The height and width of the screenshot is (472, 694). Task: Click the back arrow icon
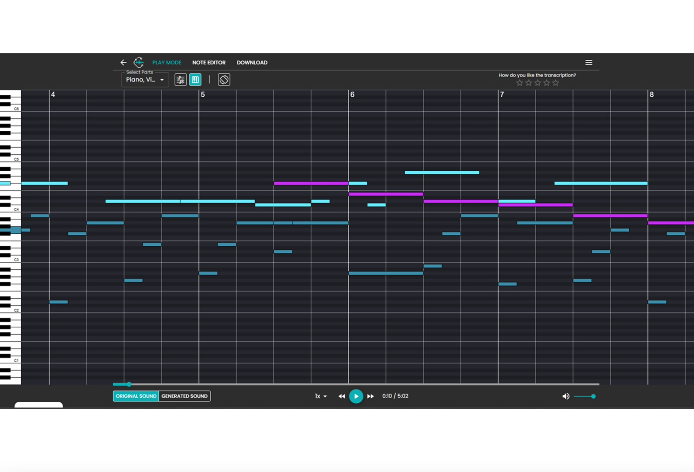pos(123,62)
